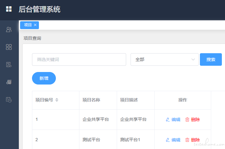
Task: Open the users icon in sidebar
Action: (x=9, y=29)
